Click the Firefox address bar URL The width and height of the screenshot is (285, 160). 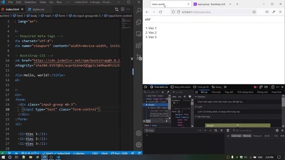196,12
